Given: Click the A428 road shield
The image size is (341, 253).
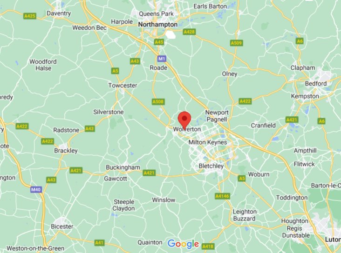Looking at the screenshot, I should [x=189, y=32].
